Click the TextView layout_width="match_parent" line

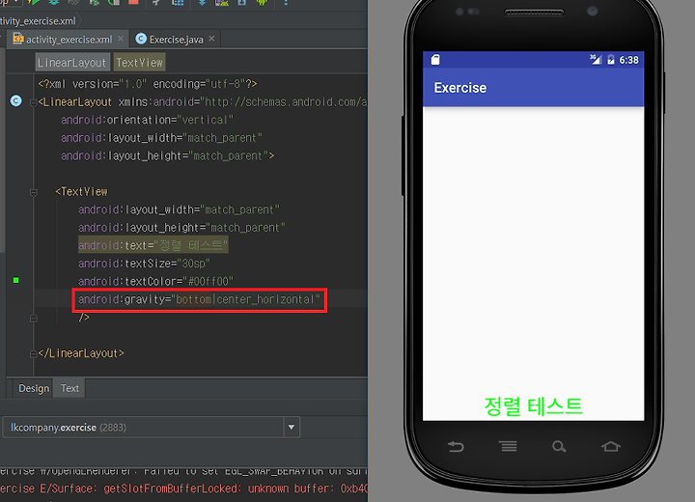coord(180,209)
